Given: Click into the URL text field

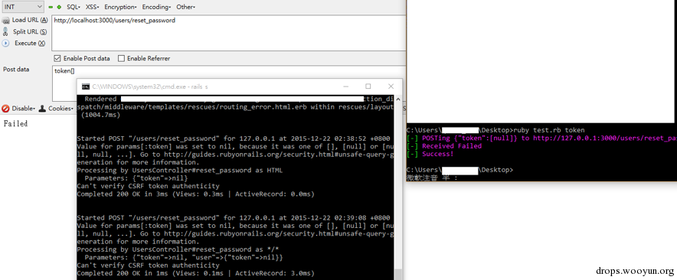Looking at the screenshot, I should pos(229,33).
